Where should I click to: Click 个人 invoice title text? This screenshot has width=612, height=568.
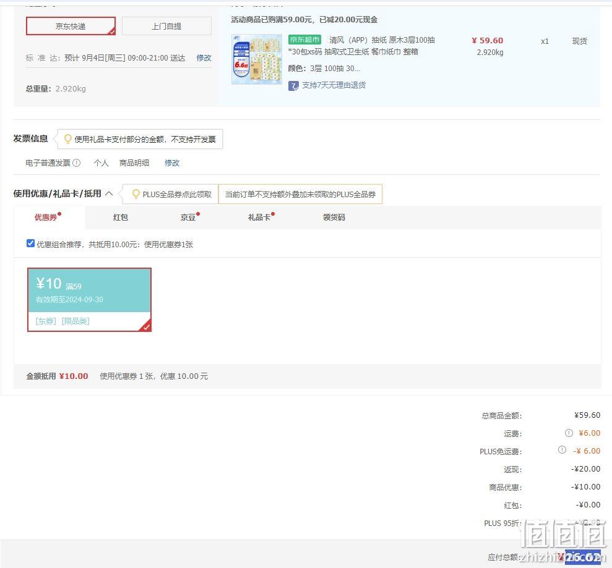[x=101, y=163]
